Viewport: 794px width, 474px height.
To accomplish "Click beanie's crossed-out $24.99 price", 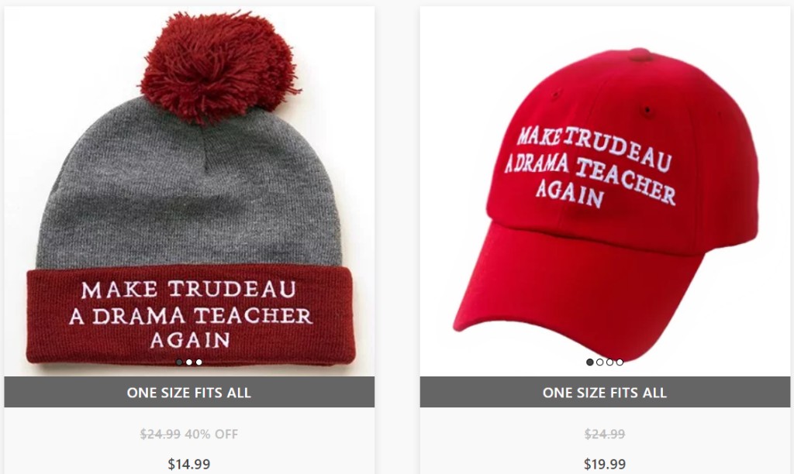I will click(x=160, y=434).
